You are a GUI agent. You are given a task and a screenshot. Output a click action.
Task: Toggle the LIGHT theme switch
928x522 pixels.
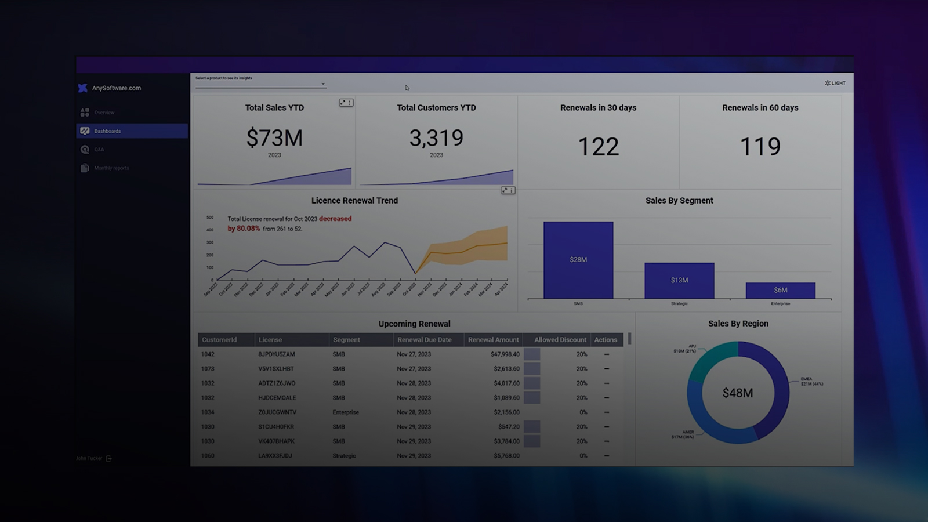click(835, 83)
